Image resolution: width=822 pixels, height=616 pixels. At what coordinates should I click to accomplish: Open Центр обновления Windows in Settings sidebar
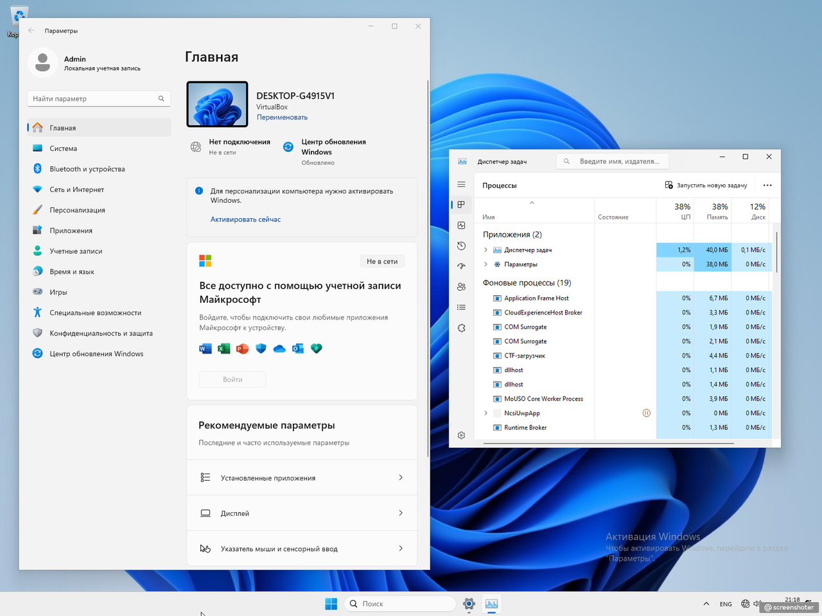(x=100, y=354)
